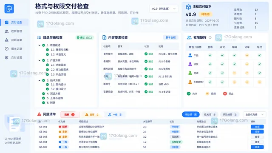Click the 冻结交付版本 cube icon

(x=188, y=7)
